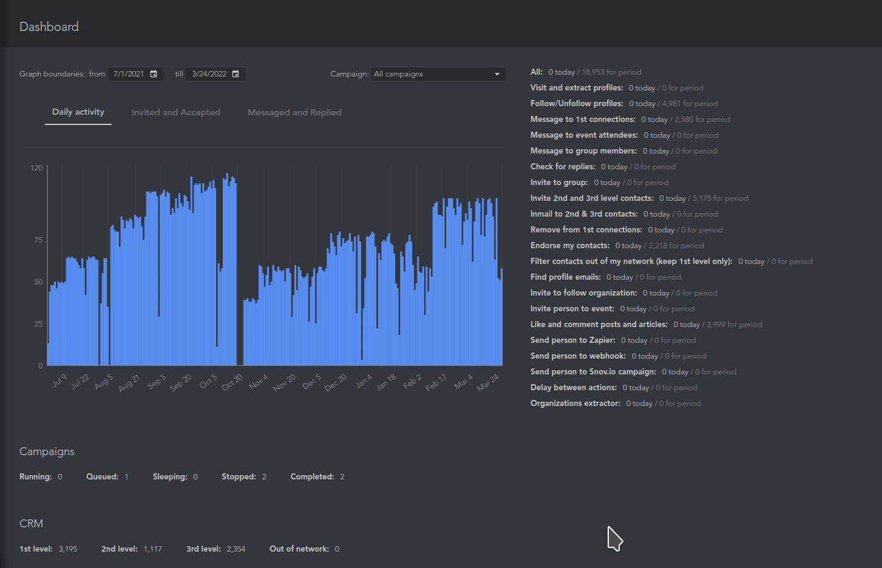Viewport: 882px width, 568px height.
Task: Click the CRM 1st level count 3,195
Action: (68, 549)
